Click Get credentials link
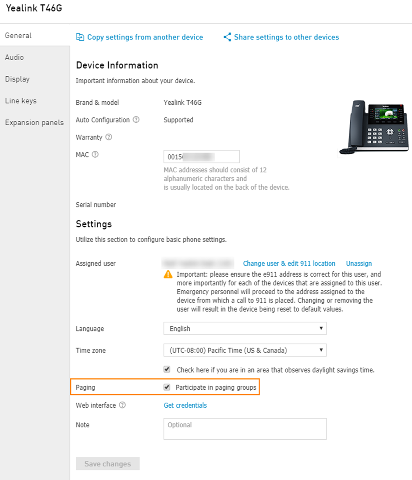Viewport: 412px width, 480px height. [x=185, y=405]
